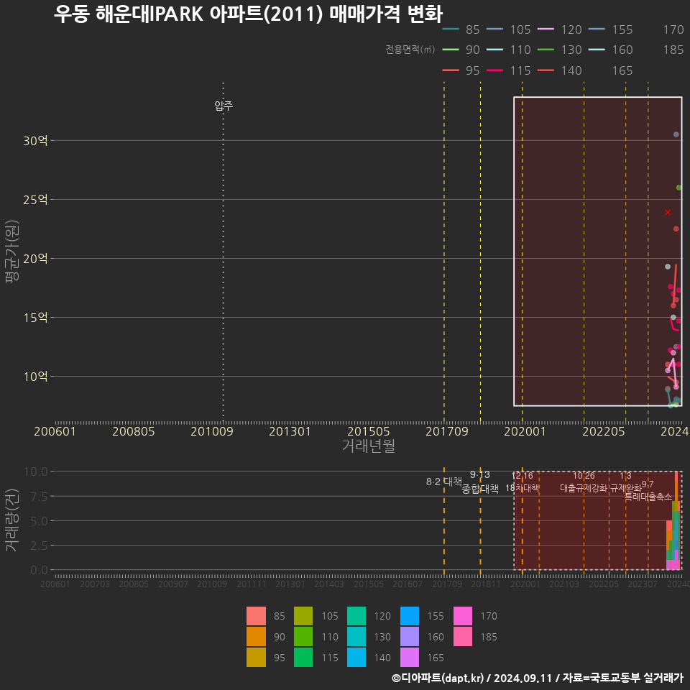Click the '전용면적(㎡)' legend title
The image size is (690, 690).
tap(410, 50)
